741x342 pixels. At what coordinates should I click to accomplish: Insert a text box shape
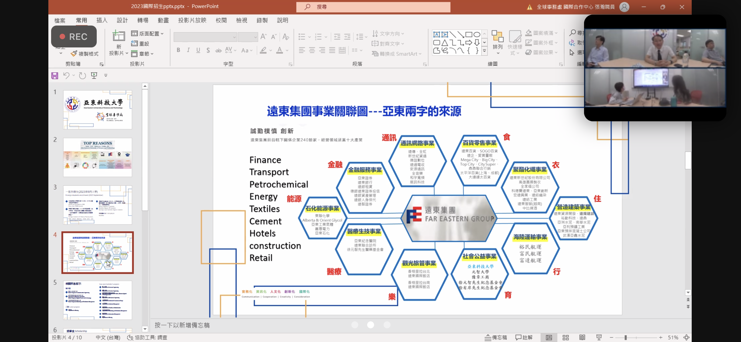pos(437,34)
